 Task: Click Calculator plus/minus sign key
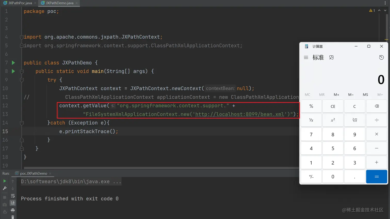(x=311, y=177)
